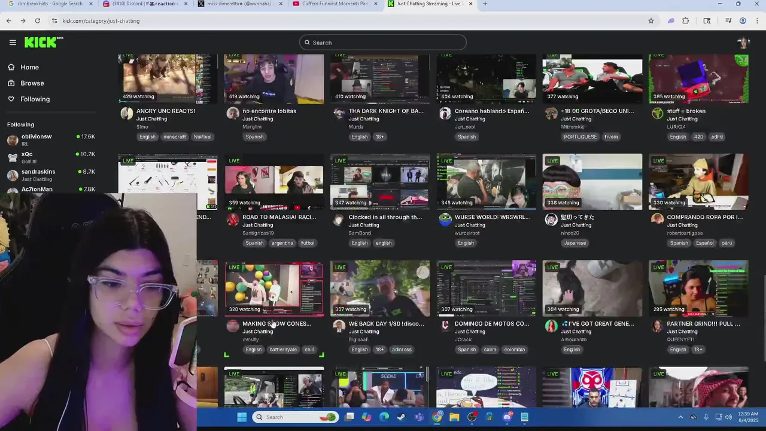766x431 pixels.
Task: Select the Japanese tag
Action: tap(575, 243)
